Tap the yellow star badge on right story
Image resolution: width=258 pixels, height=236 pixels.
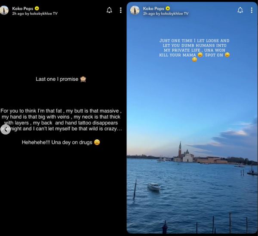pos(168,8)
